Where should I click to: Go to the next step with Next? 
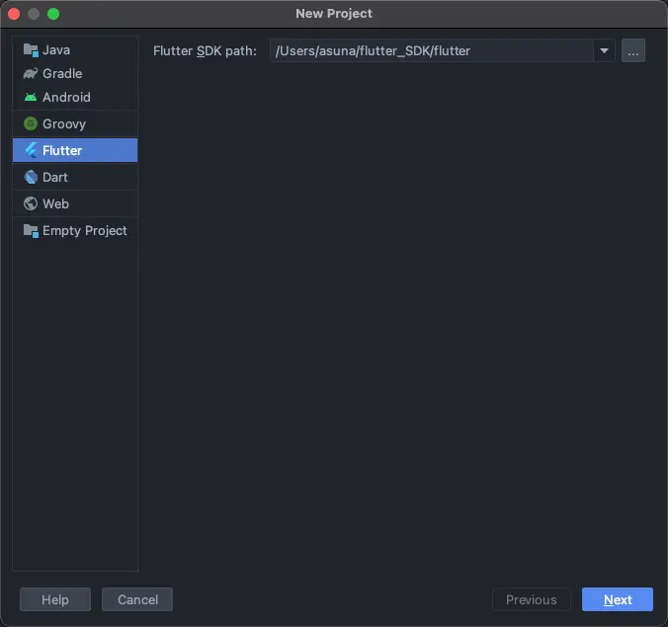point(618,599)
